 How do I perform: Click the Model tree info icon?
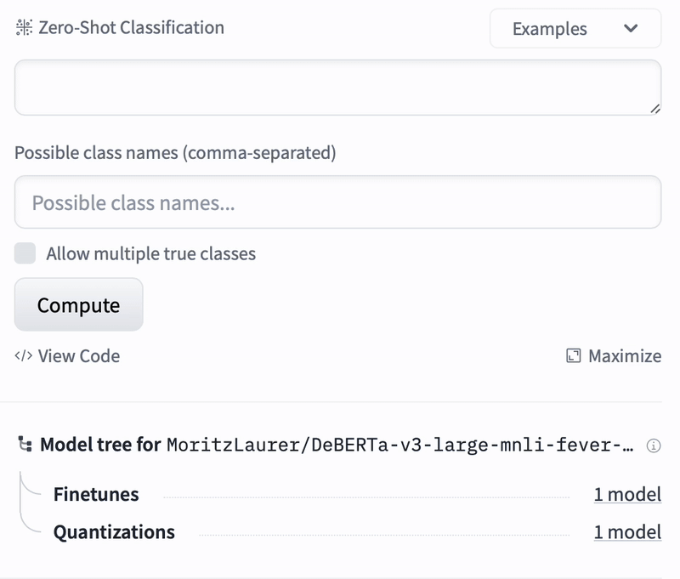(x=654, y=446)
